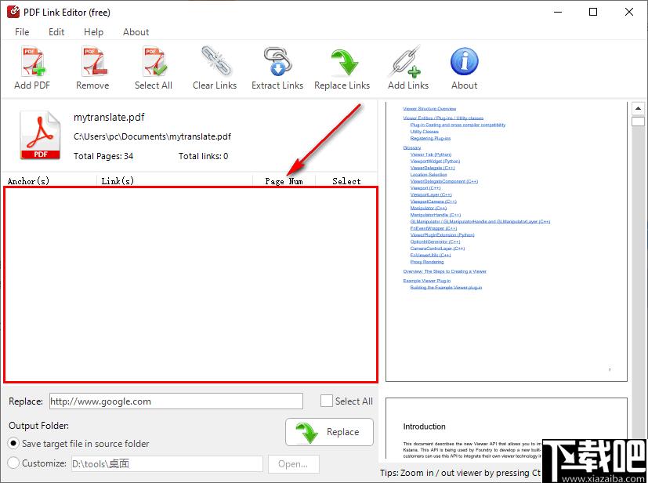Click the Glossary link in the PDF preview
This screenshot has width=648, height=483.
tap(411, 147)
